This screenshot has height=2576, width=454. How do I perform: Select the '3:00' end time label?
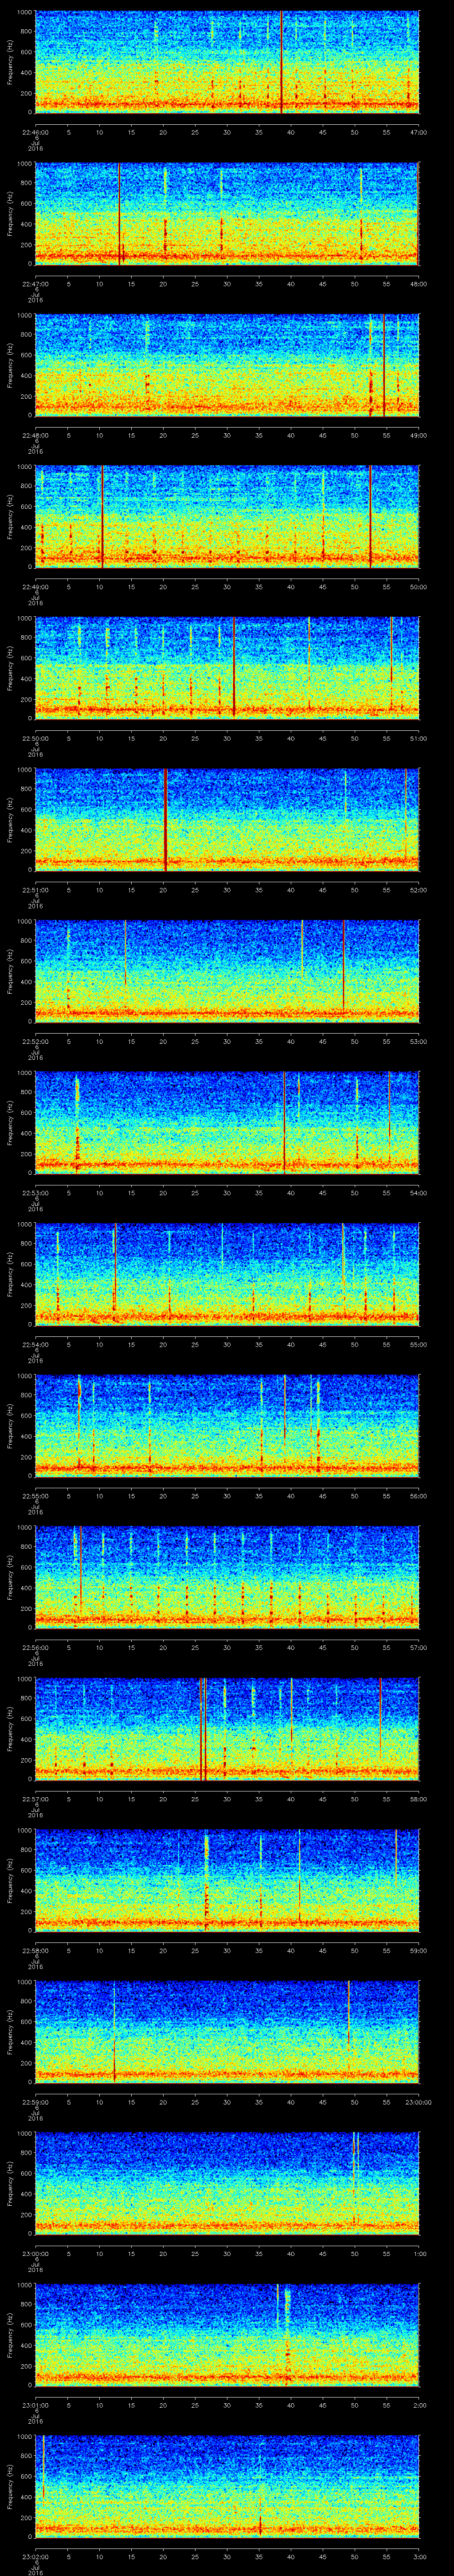coord(419,2556)
